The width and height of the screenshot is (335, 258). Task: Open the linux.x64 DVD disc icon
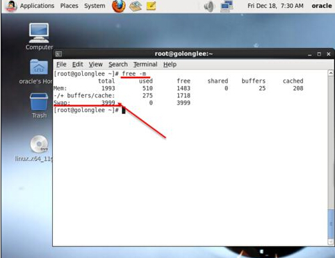(39, 144)
